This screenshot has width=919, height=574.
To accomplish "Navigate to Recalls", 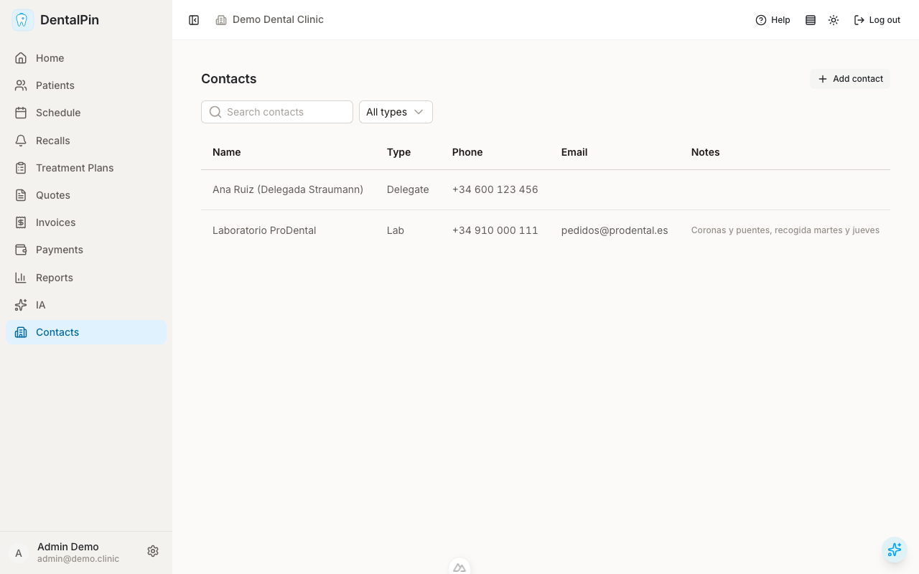I will coord(86,141).
